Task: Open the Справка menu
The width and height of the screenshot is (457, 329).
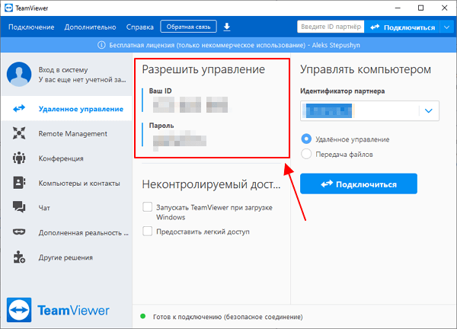Action: point(140,27)
